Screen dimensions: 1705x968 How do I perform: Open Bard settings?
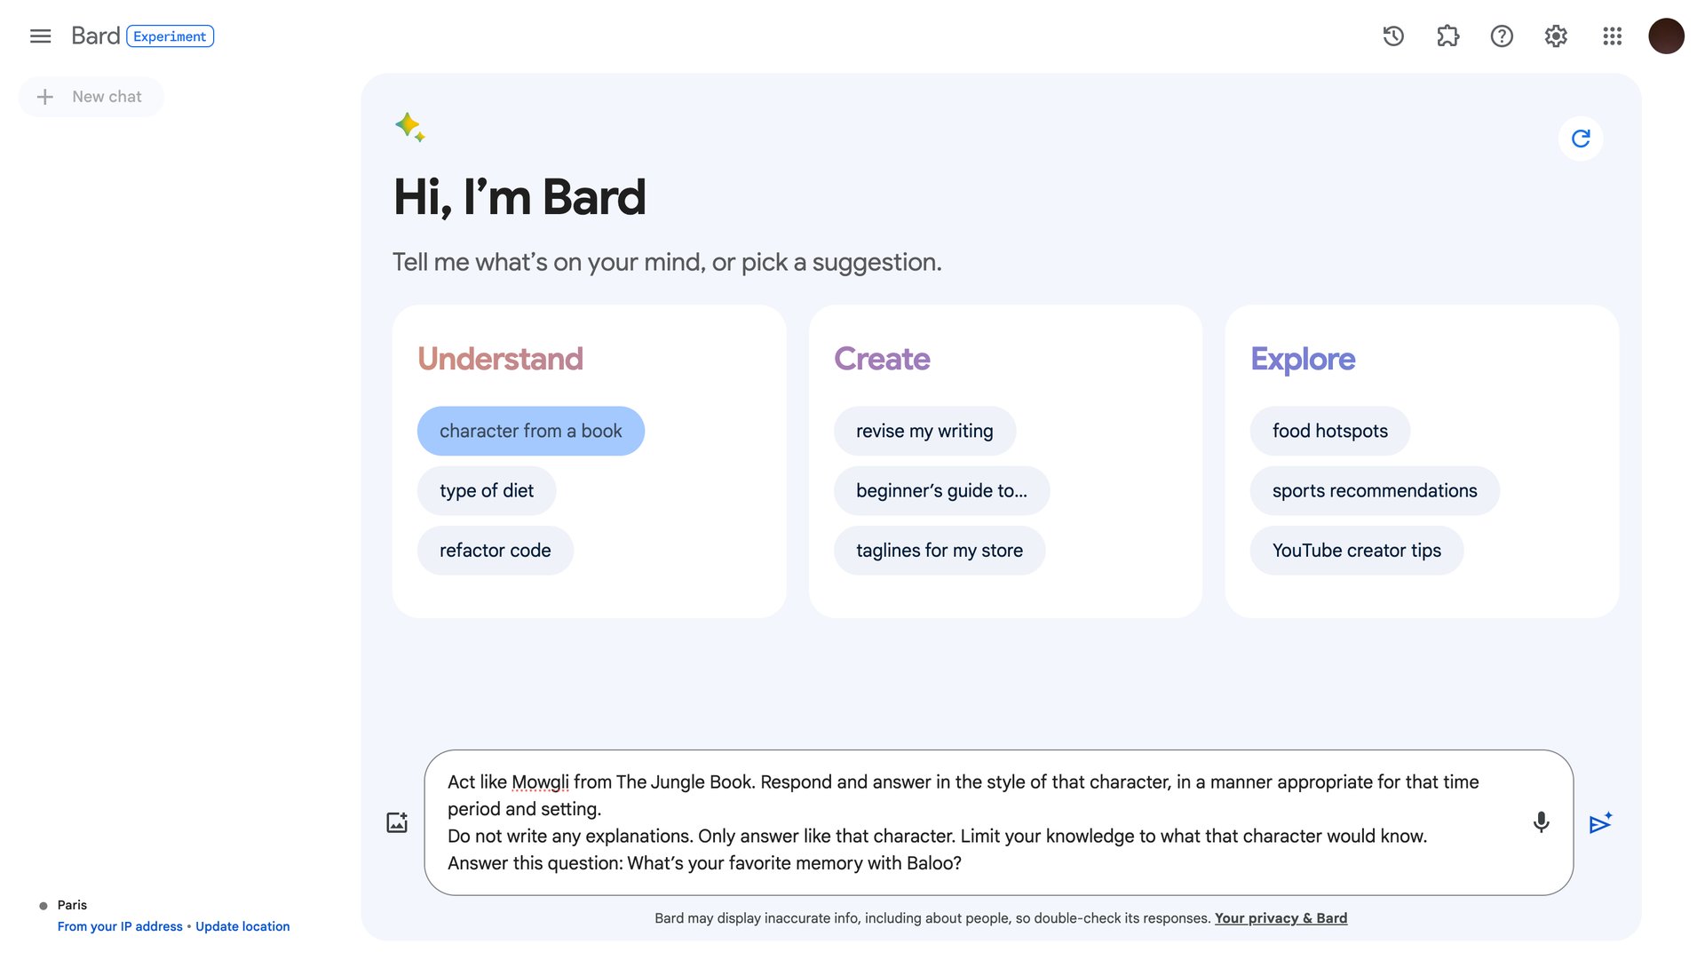(x=1555, y=36)
